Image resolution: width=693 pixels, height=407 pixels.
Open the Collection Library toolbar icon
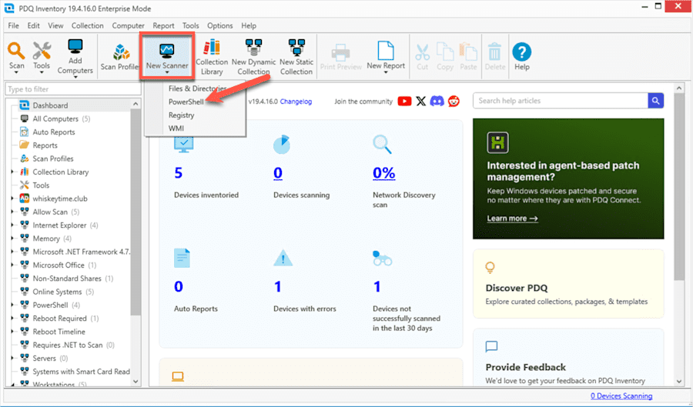point(212,47)
